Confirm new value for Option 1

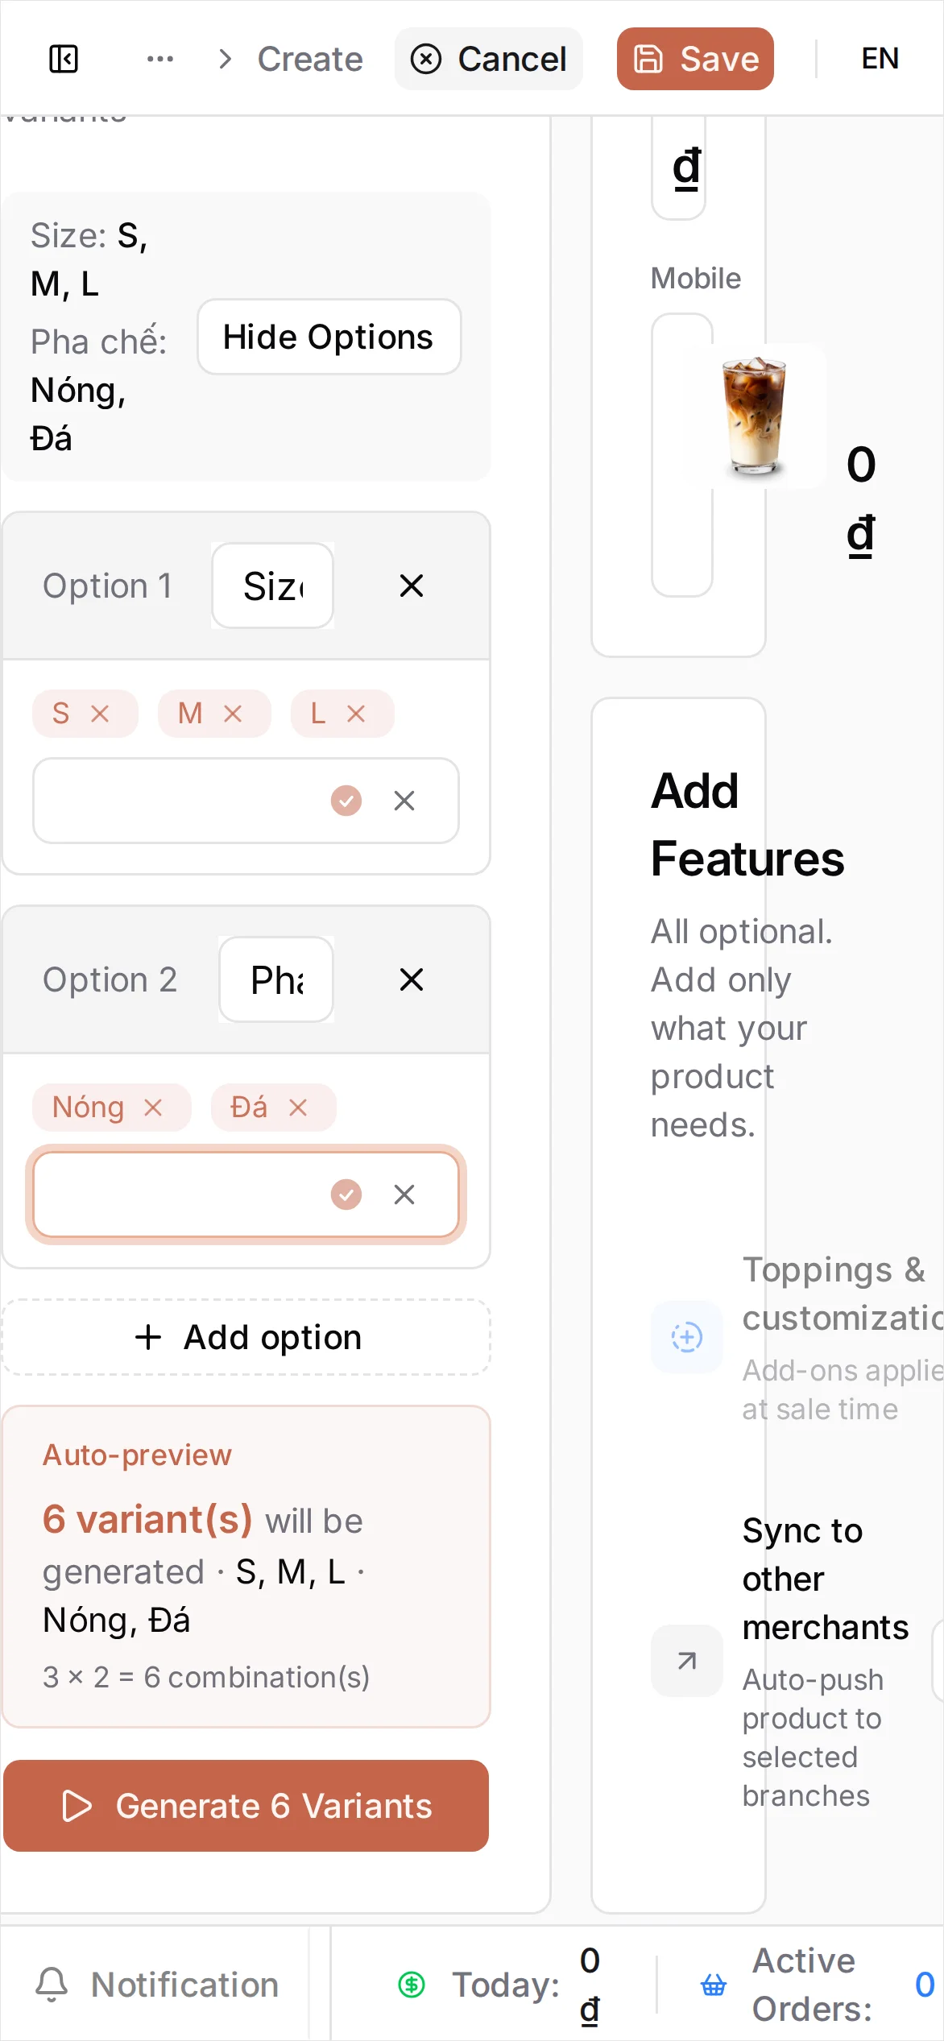coord(346,801)
